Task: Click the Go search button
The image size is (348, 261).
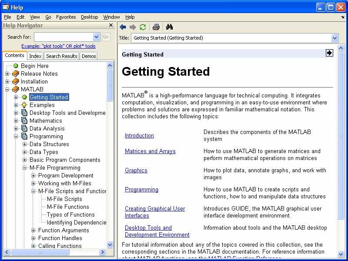Action: 106,37
